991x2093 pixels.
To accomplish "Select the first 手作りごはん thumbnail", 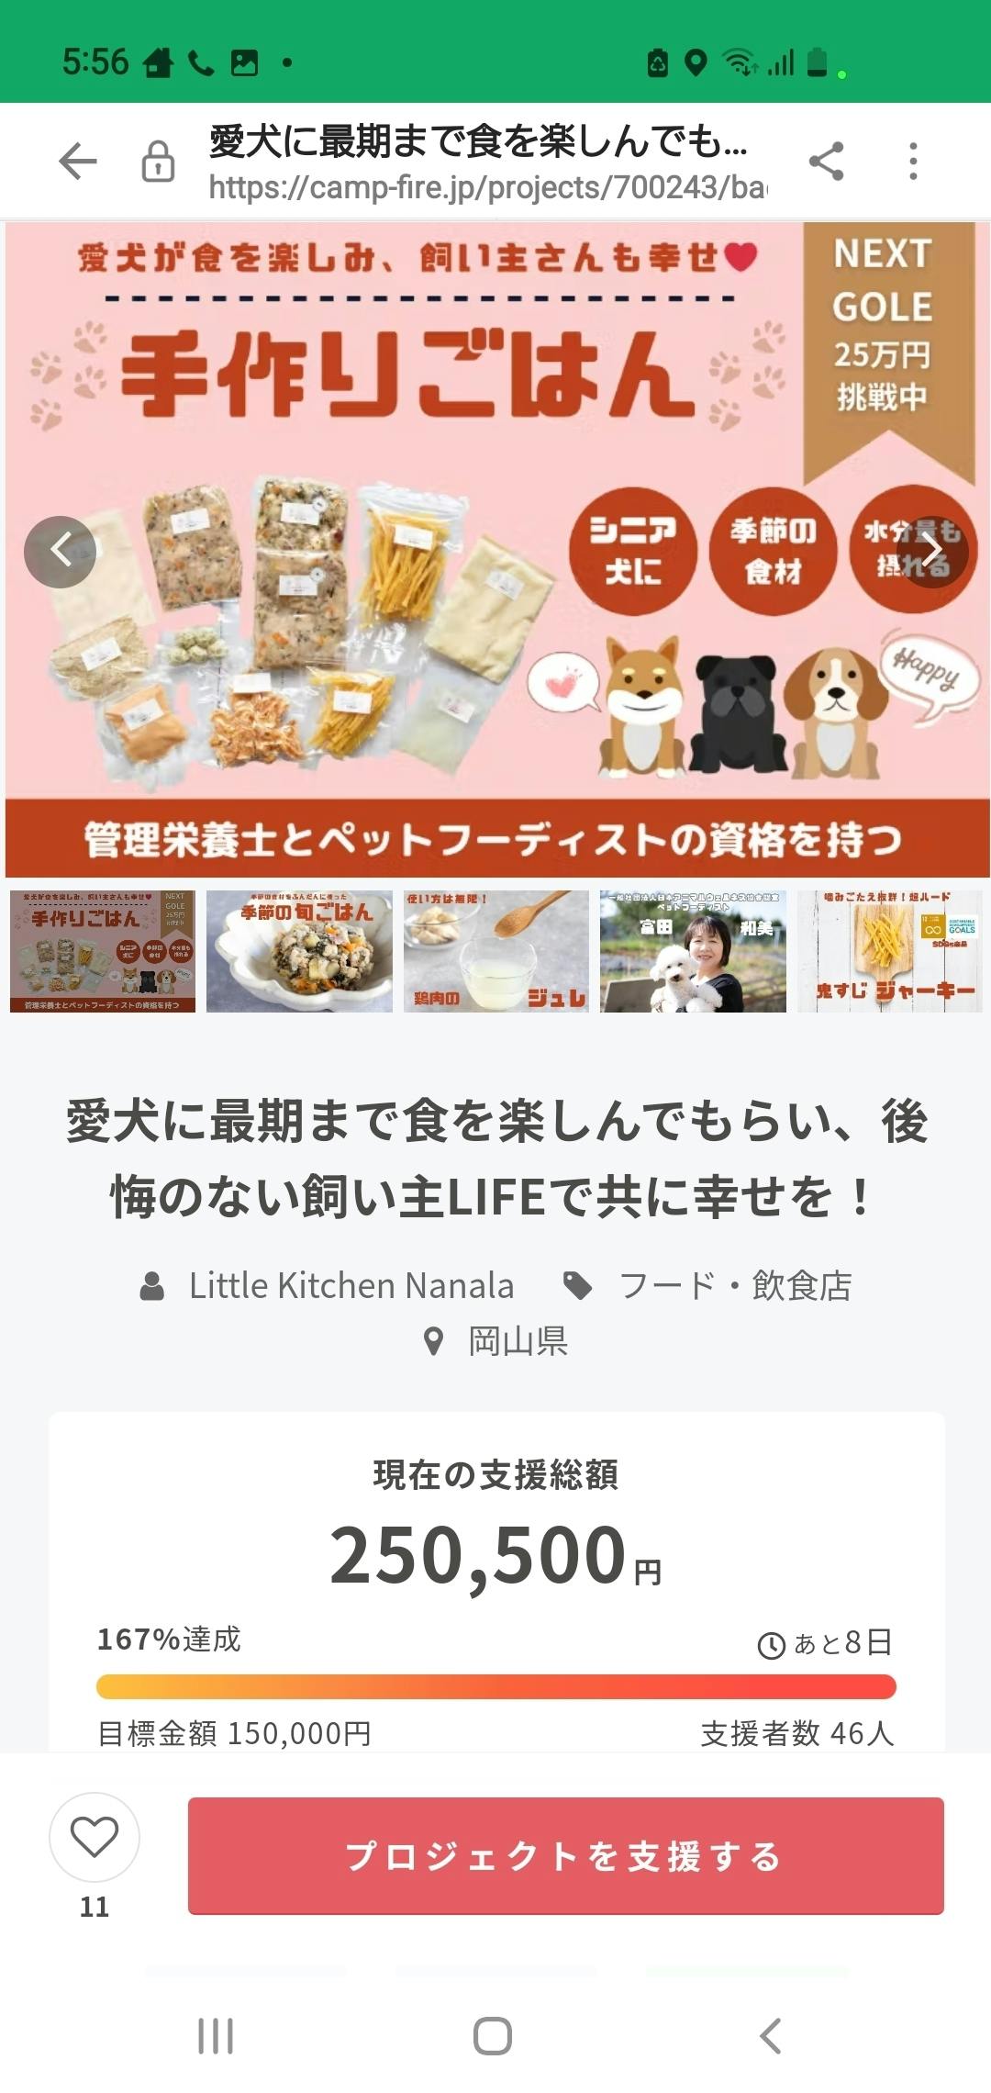I will point(103,951).
